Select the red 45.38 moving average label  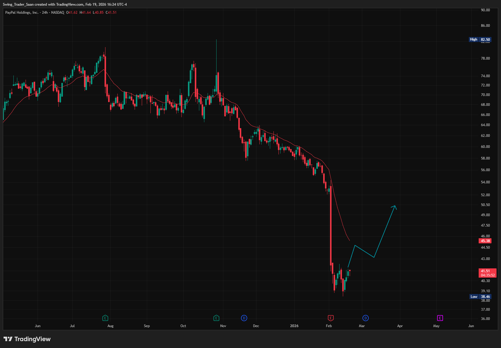pyautogui.click(x=486, y=241)
